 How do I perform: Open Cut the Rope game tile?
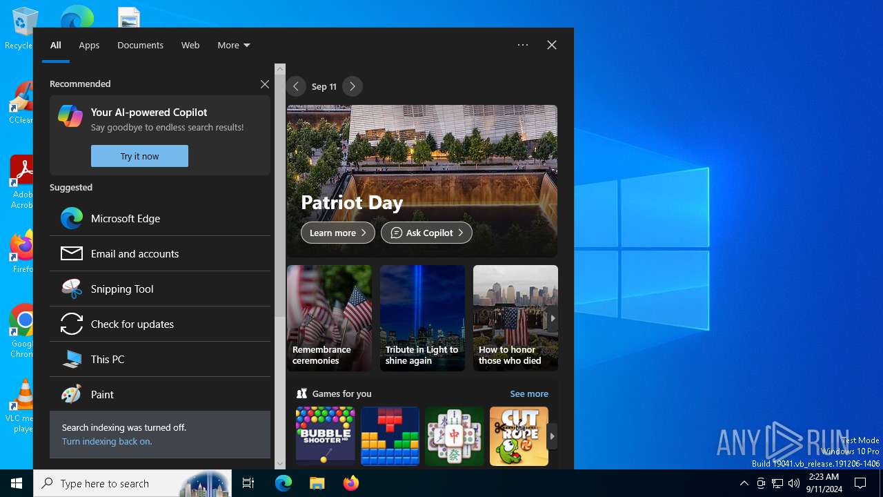(x=519, y=436)
